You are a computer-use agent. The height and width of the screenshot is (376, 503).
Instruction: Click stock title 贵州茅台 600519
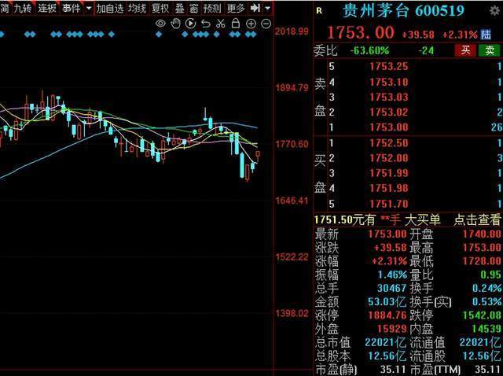[403, 11]
